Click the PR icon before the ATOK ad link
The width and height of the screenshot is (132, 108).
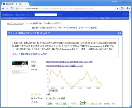pos(33,28)
